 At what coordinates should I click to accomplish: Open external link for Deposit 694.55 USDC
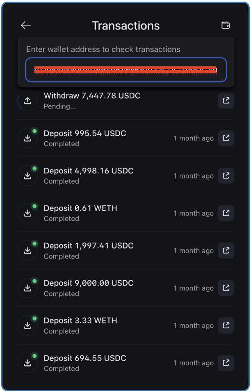[226, 363]
